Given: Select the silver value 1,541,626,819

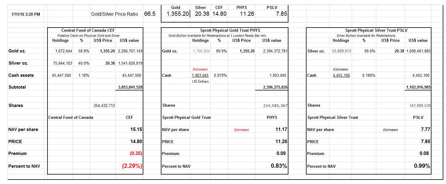Looking at the screenshot, I should pyautogui.click(x=130, y=63).
